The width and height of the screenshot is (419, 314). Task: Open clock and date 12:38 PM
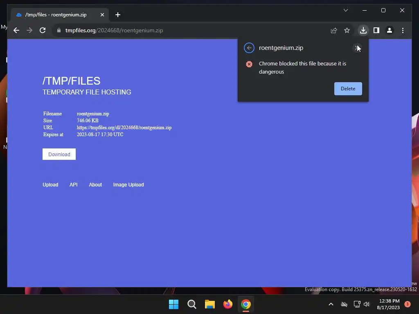point(388,304)
